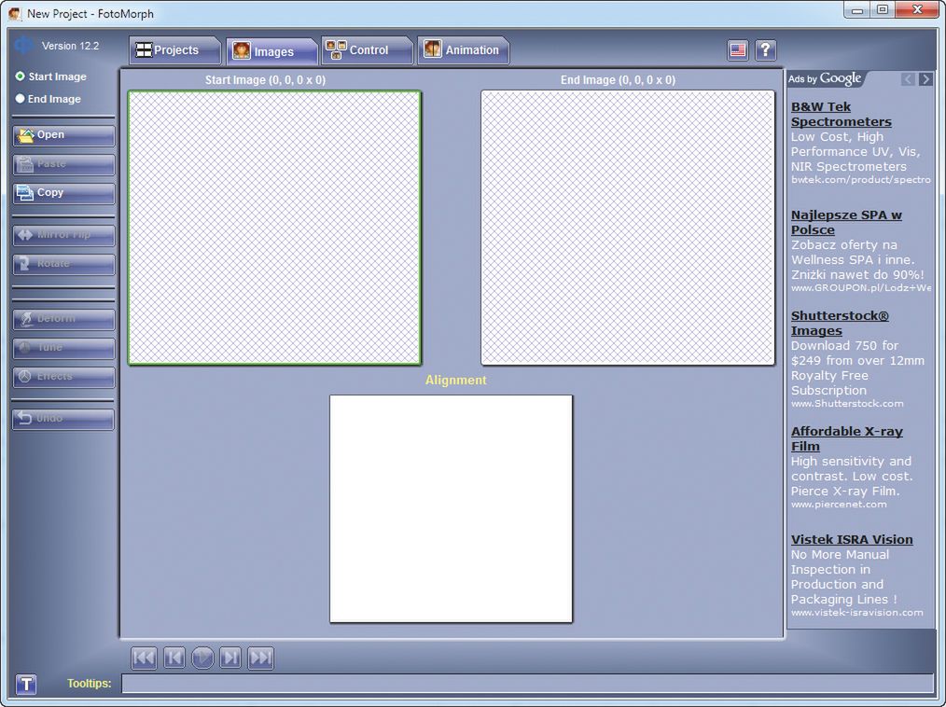The width and height of the screenshot is (946, 707).
Task: Open the Vistek ISRA Vision ad link
Action: (852, 539)
